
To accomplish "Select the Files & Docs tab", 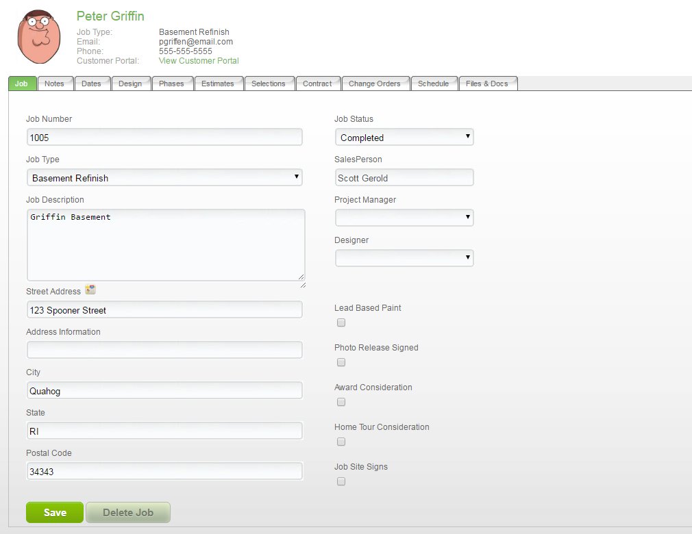I will tap(488, 84).
